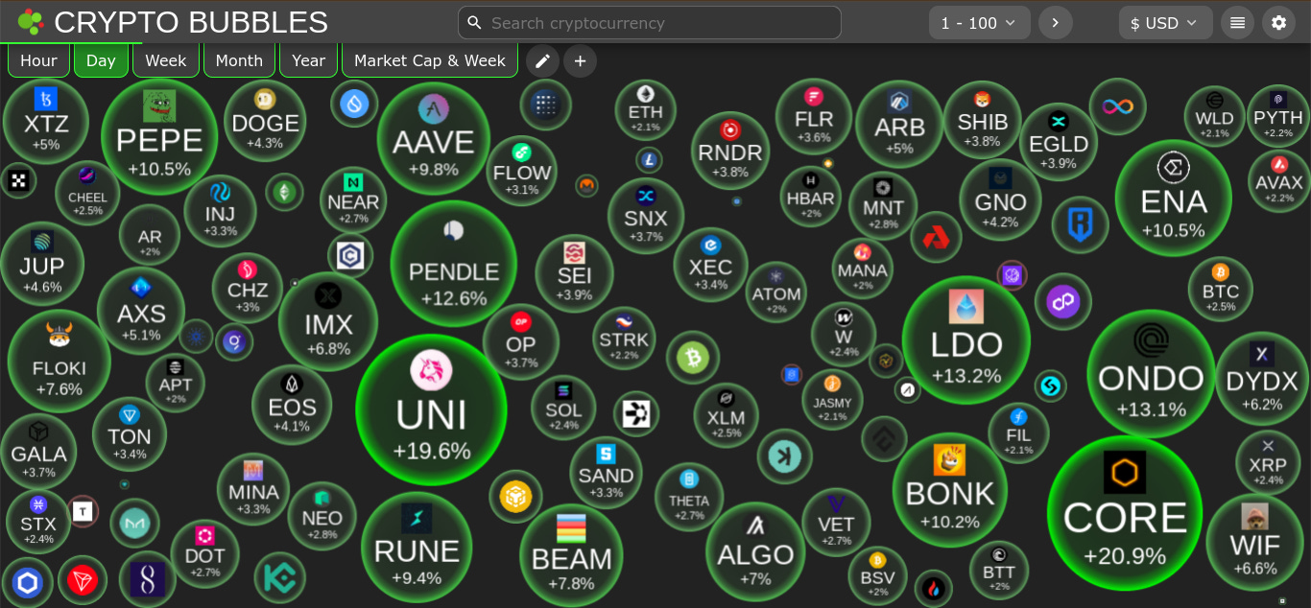Open the BONK +10.2% bubble

click(x=950, y=490)
